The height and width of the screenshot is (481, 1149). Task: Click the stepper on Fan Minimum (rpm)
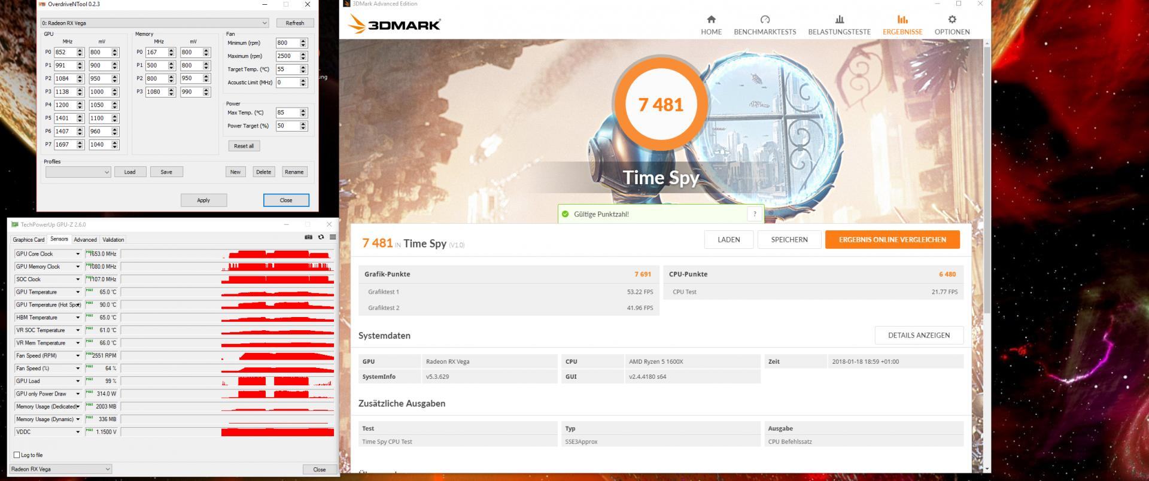point(303,43)
